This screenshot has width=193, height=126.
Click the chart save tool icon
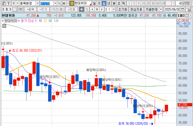click(188, 9)
